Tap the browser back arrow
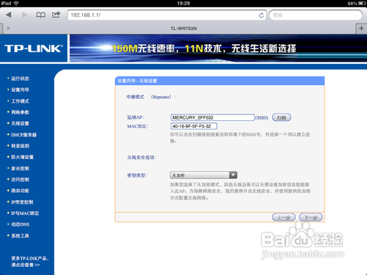 tap(9, 15)
